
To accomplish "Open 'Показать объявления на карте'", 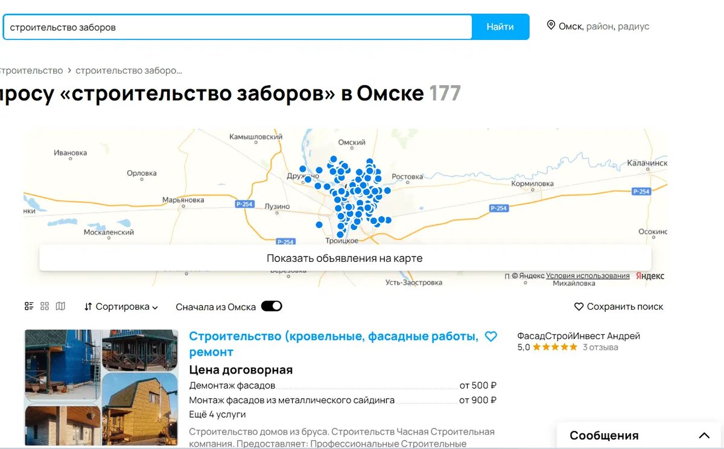I will (345, 257).
